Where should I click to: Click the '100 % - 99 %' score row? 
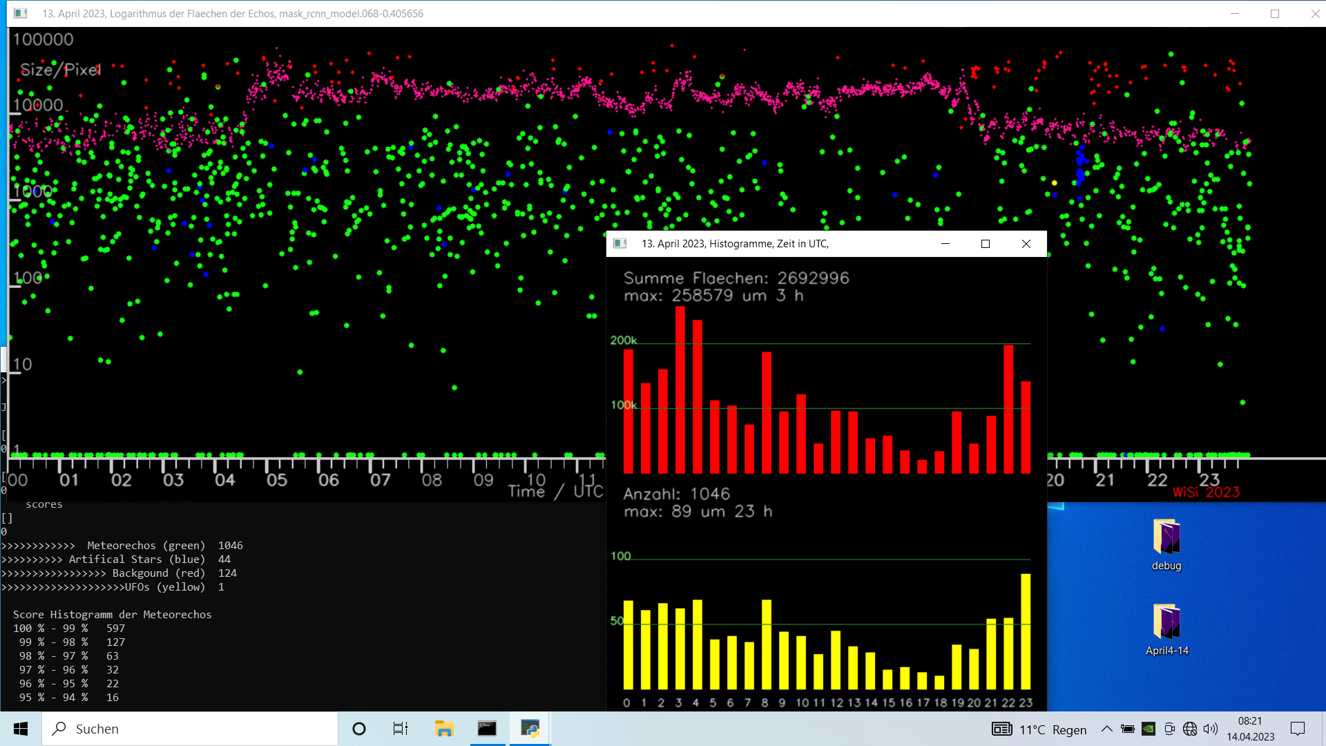pyautogui.click(x=69, y=629)
